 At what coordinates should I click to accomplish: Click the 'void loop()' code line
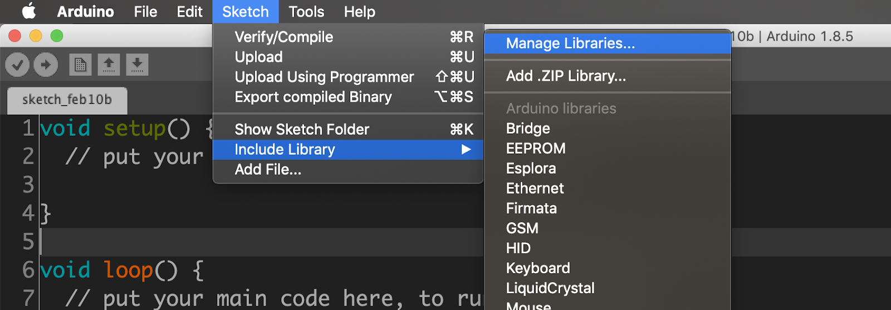point(122,270)
